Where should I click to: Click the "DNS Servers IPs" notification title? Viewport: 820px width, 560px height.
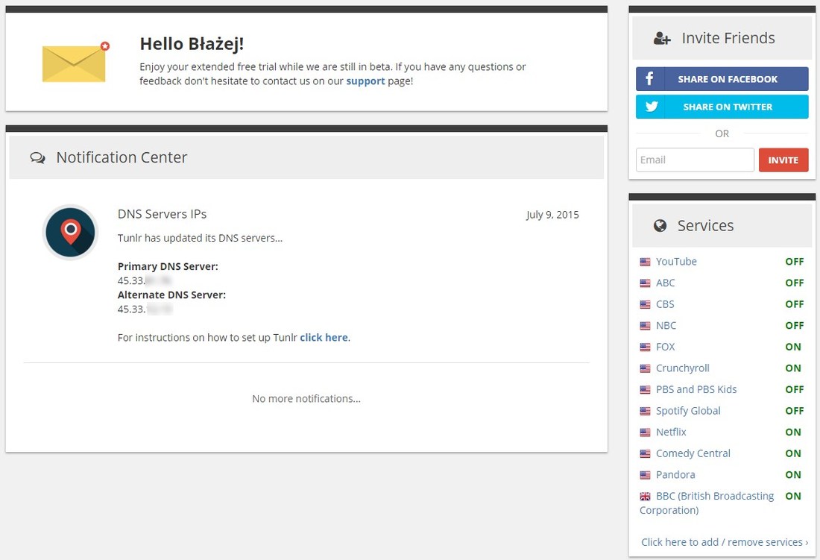(162, 214)
